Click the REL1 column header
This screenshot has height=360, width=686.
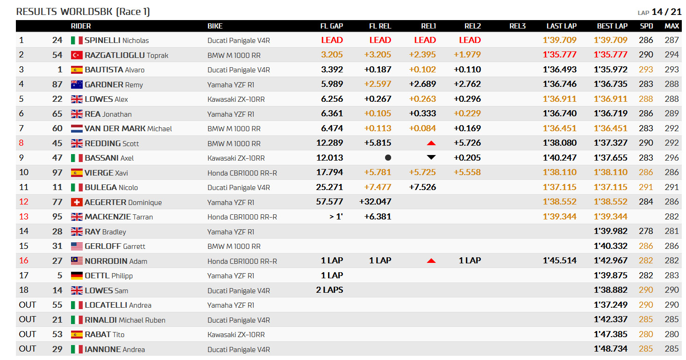(428, 26)
